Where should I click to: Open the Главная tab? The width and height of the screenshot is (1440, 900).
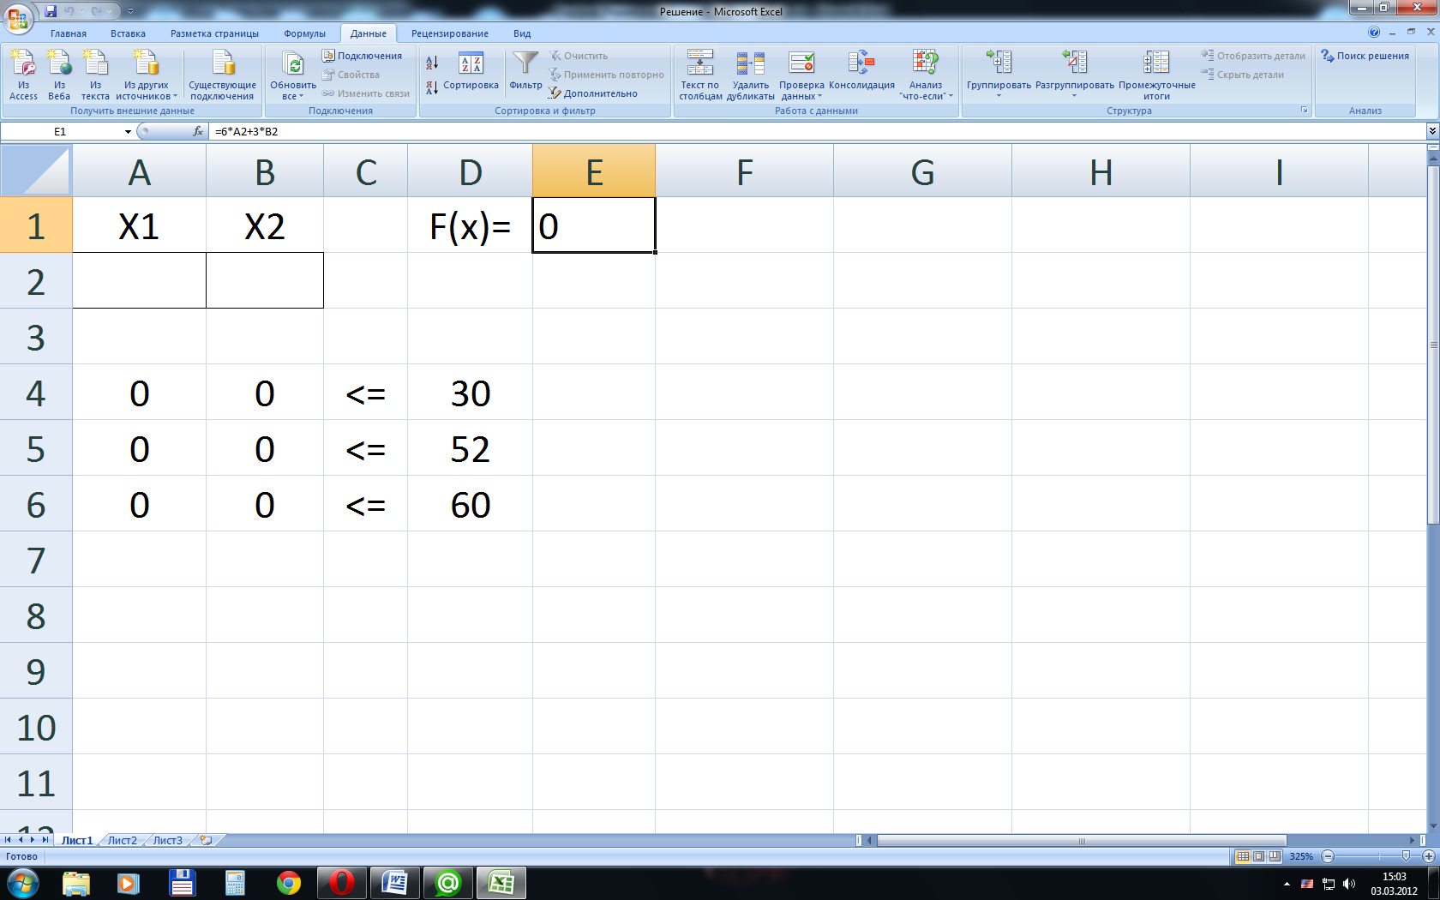(x=69, y=33)
